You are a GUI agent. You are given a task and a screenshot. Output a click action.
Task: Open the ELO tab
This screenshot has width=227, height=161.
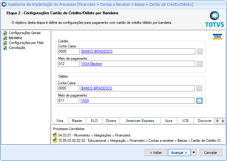[x=94, y=121]
